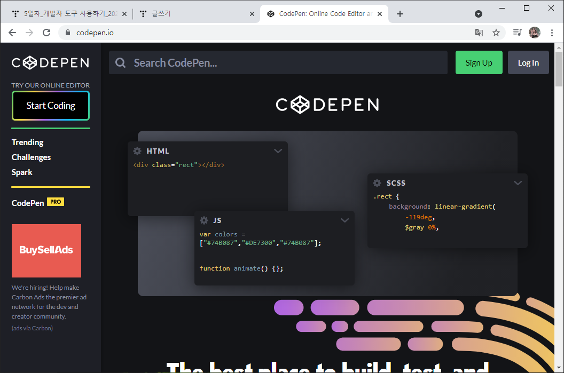This screenshot has height=373, width=564.
Task: Click the Start Coding button
Action: [51, 106]
